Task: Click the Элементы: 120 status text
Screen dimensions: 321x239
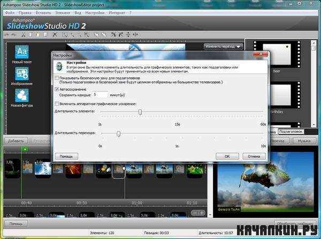Action: pos(102,233)
